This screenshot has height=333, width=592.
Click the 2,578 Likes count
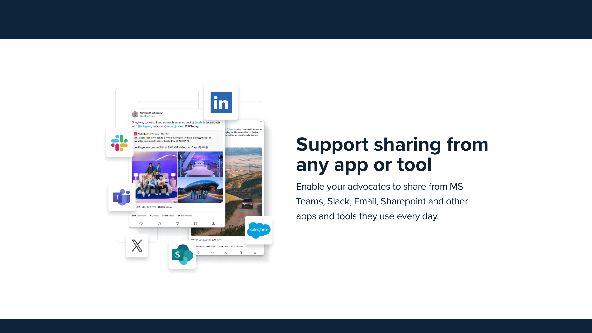tap(168, 216)
